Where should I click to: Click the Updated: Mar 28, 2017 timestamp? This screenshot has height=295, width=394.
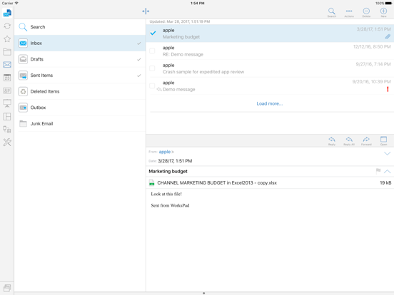[x=180, y=21]
